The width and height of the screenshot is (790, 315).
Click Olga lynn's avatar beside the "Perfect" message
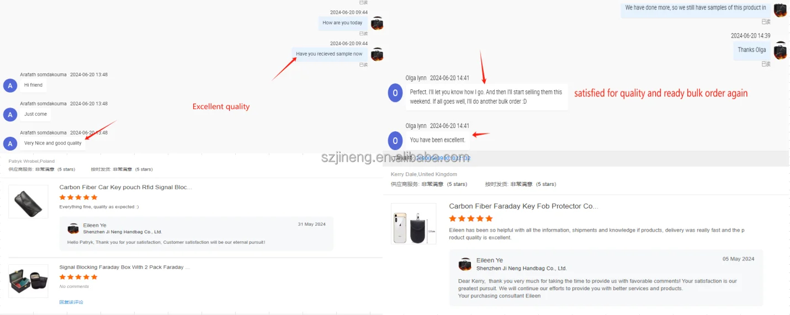[395, 93]
